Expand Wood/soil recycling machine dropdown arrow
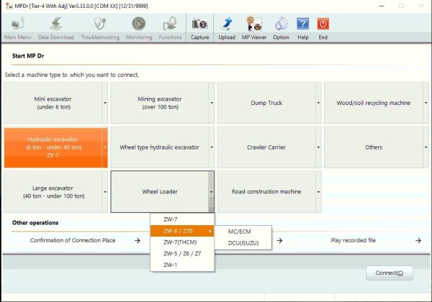Screen dimensions: 432x302 click(426, 103)
